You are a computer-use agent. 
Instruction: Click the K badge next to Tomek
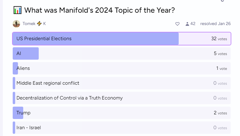[44, 23]
